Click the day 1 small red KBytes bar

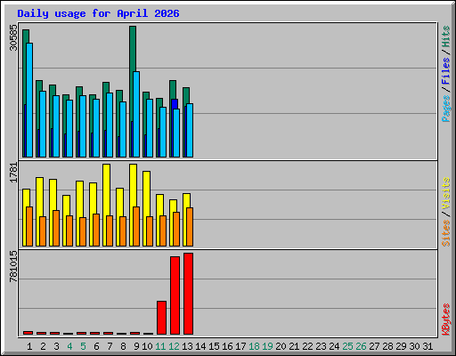pyautogui.click(x=28, y=333)
